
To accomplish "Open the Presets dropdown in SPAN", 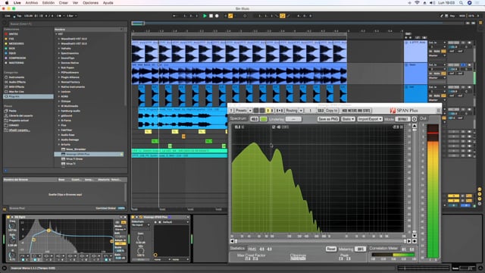I will coord(243,111).
